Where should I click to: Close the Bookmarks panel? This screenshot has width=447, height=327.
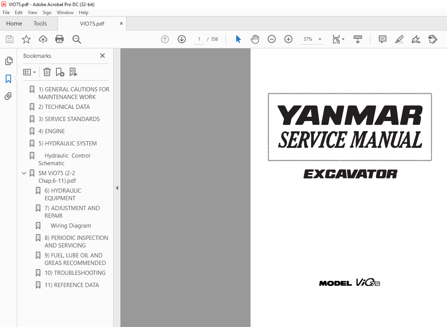click(103, 56)
